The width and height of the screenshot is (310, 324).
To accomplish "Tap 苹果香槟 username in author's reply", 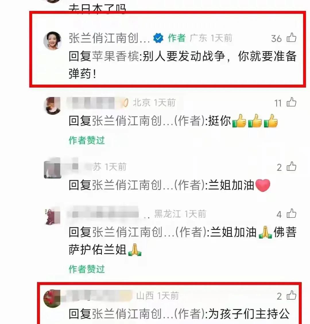I will (x=115, y=56).
